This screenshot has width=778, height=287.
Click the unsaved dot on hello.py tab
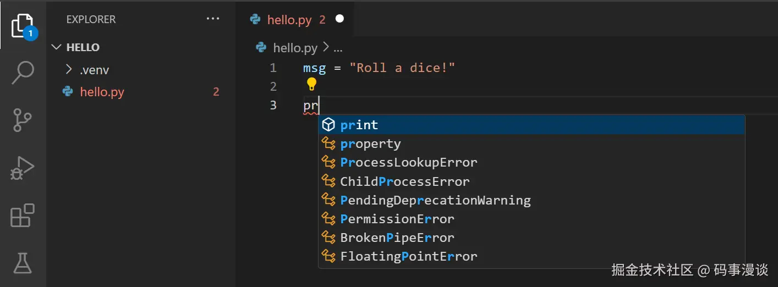click(x=339, y=19)
